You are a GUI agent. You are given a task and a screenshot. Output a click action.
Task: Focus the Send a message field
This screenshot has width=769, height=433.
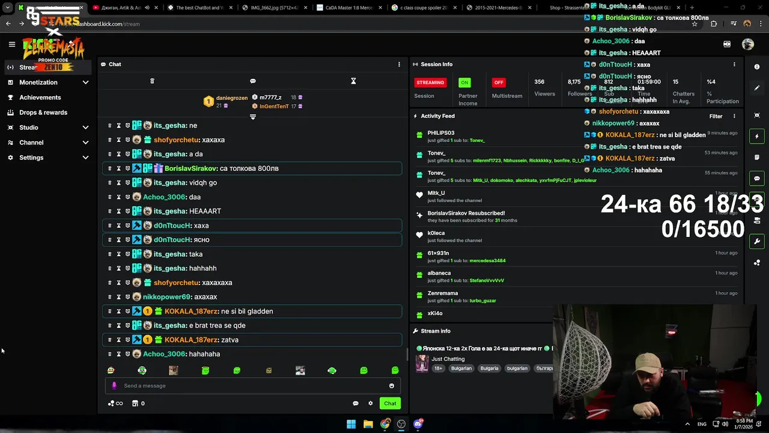tap(252, 386)
